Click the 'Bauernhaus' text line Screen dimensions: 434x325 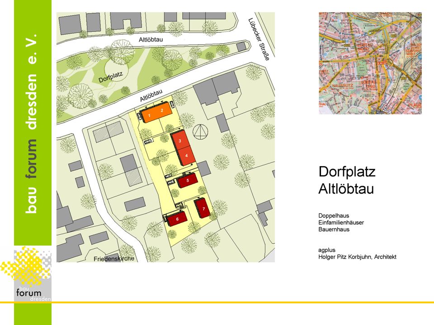coord(334,229)
